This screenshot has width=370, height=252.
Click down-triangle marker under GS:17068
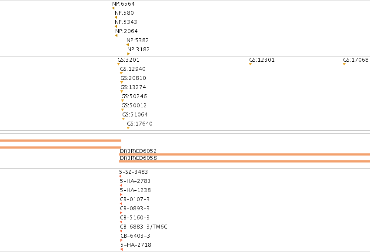(x=344, y=64)
